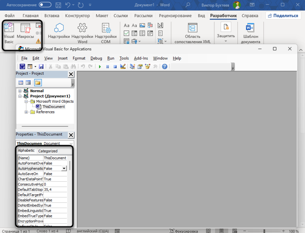Open Visual Basic editor from ribbon
The image size is (305, 233).
[x=9, y=33]
